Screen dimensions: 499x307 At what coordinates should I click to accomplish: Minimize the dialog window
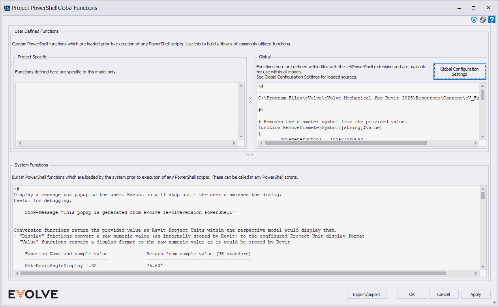pyautogui.click(x=459, y=8)
